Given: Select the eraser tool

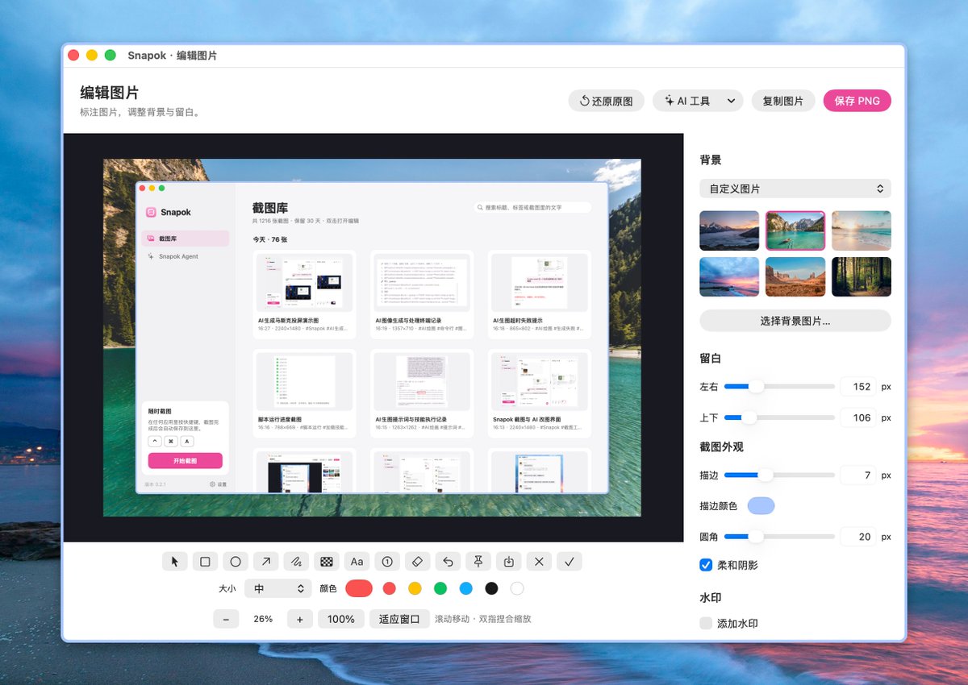Looking at the screenshot, I should [418, 562].
